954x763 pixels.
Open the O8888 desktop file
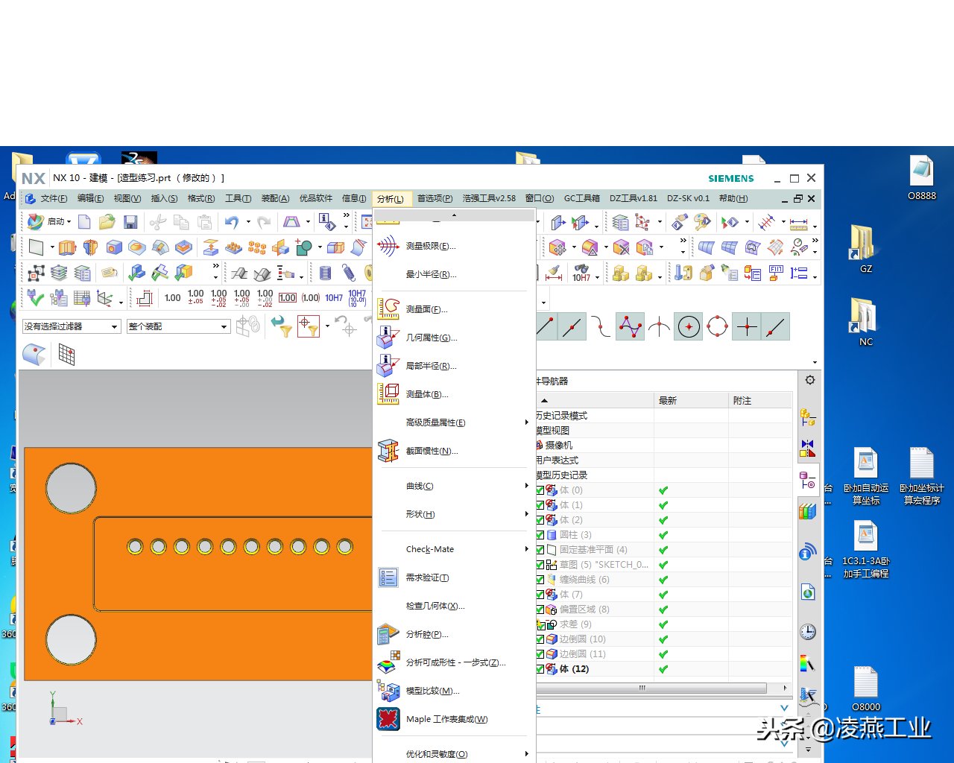pos(922,179)
